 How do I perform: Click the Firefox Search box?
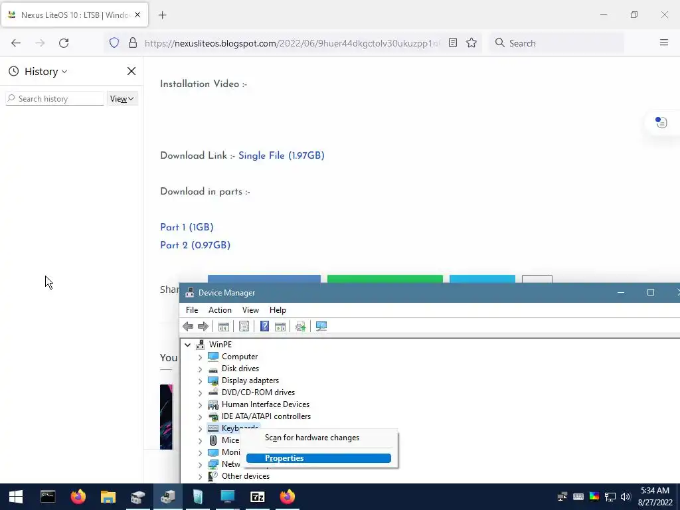pos(557,43)
